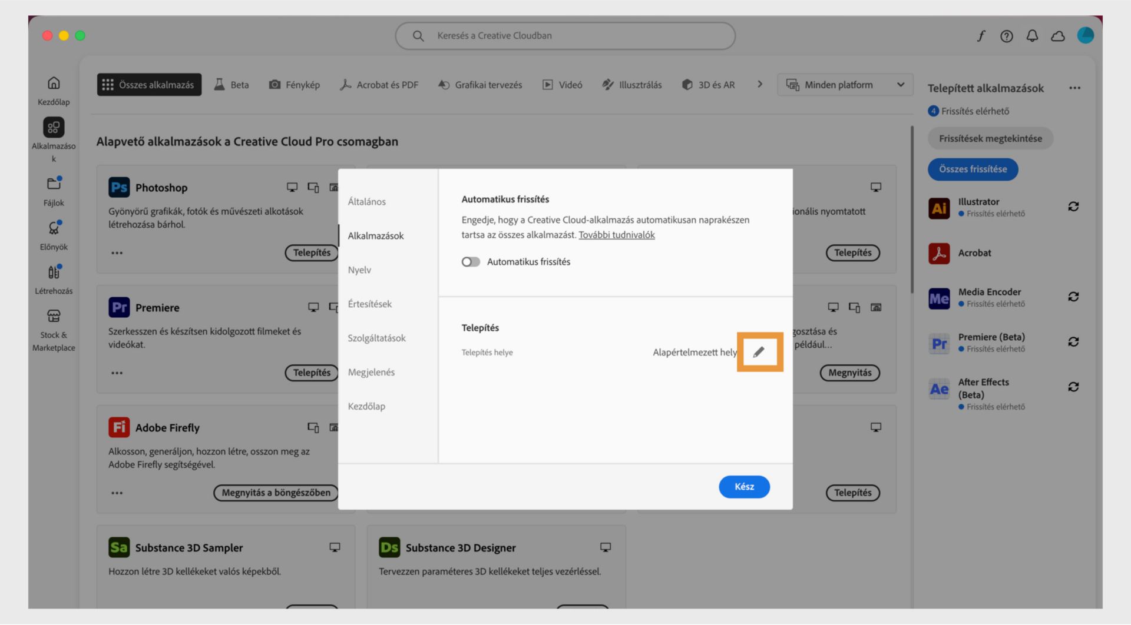Click Összes frissítése button
Image resolution: width=1131 pixels, height=625 pixels.
973,169
